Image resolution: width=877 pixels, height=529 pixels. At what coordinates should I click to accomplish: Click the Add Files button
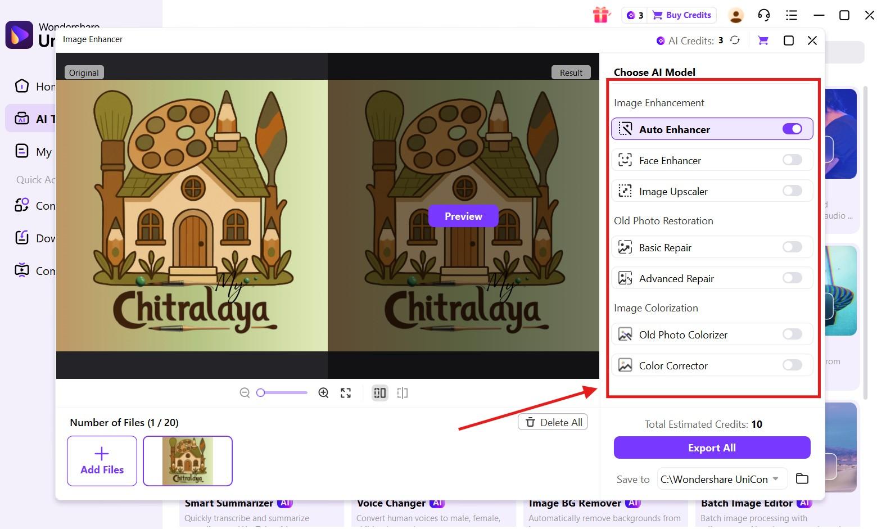pyautogui.click(x=102, y=460)
